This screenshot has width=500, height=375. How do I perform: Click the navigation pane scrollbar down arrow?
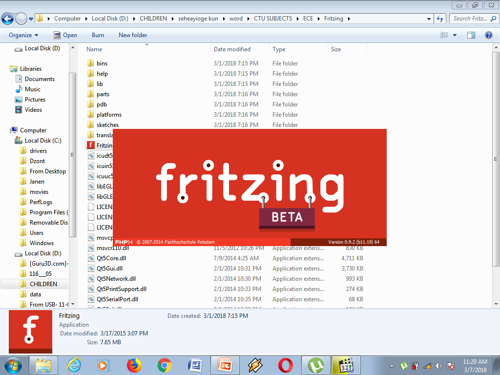(73, 304)
